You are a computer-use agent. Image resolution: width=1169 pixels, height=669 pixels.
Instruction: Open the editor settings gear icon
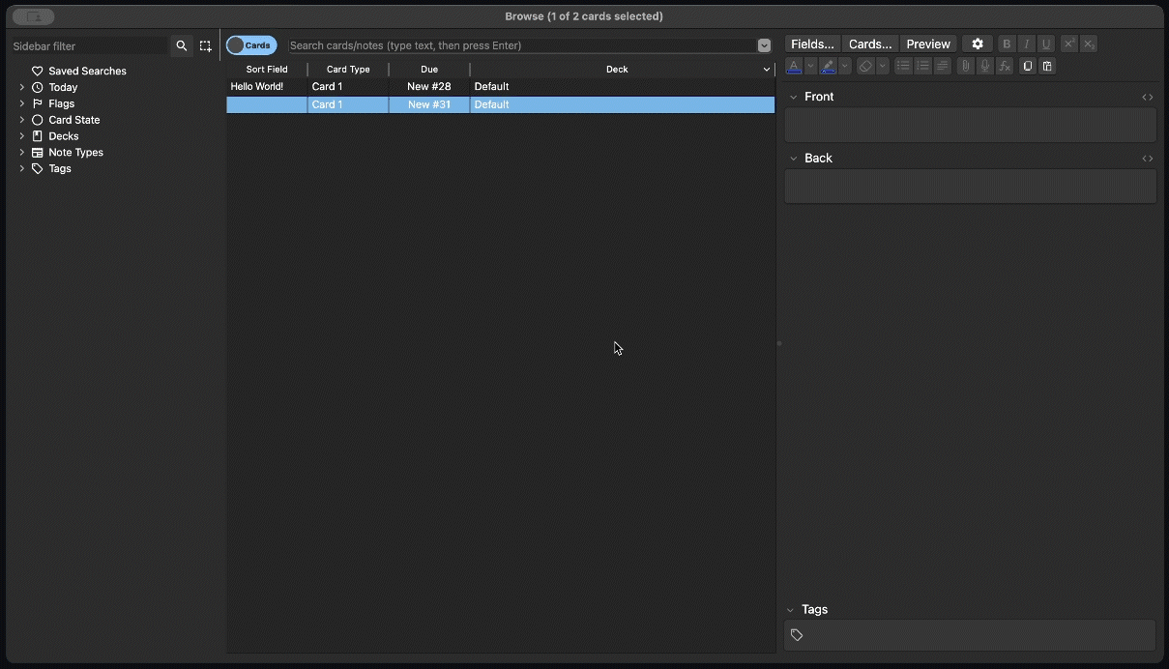(978, 44)
